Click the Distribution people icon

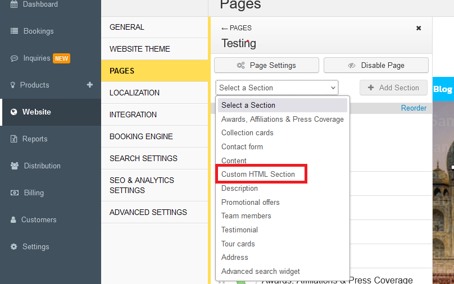coord(14,166)
